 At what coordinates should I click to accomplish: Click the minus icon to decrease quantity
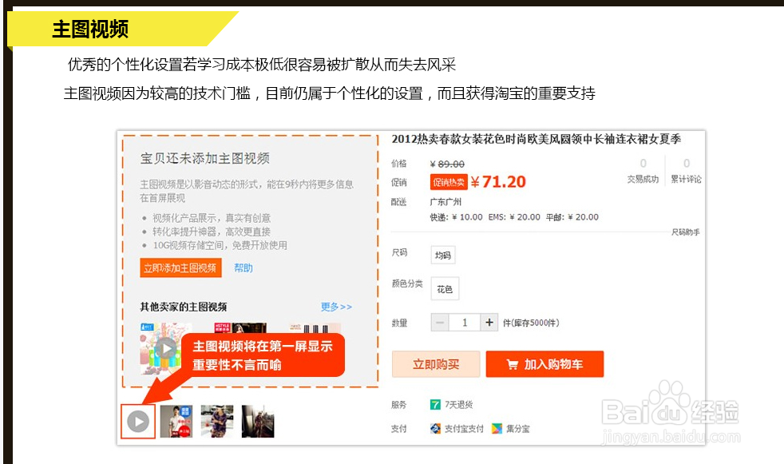(x=439, y=322)
